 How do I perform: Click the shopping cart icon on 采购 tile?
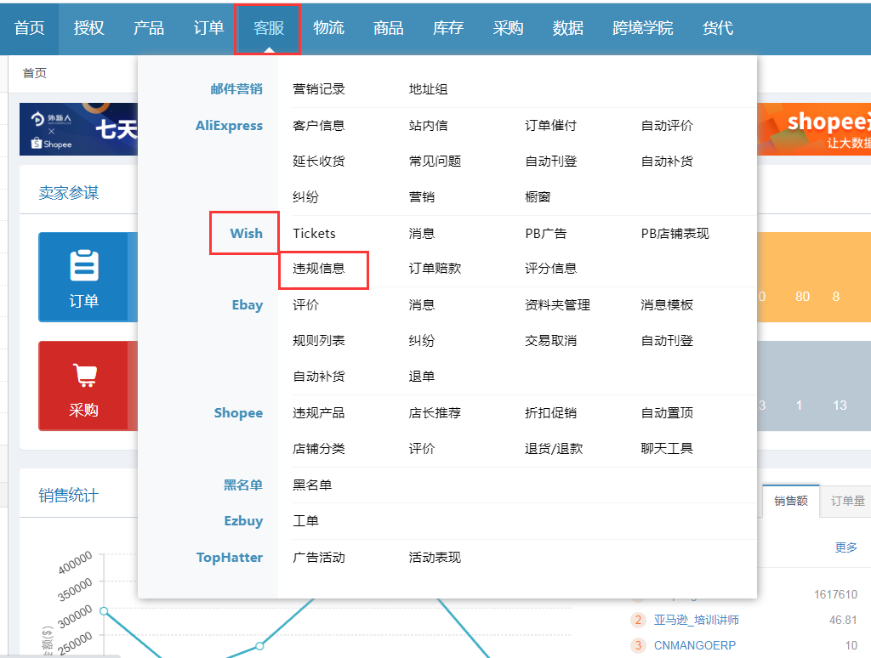[84, 375]
